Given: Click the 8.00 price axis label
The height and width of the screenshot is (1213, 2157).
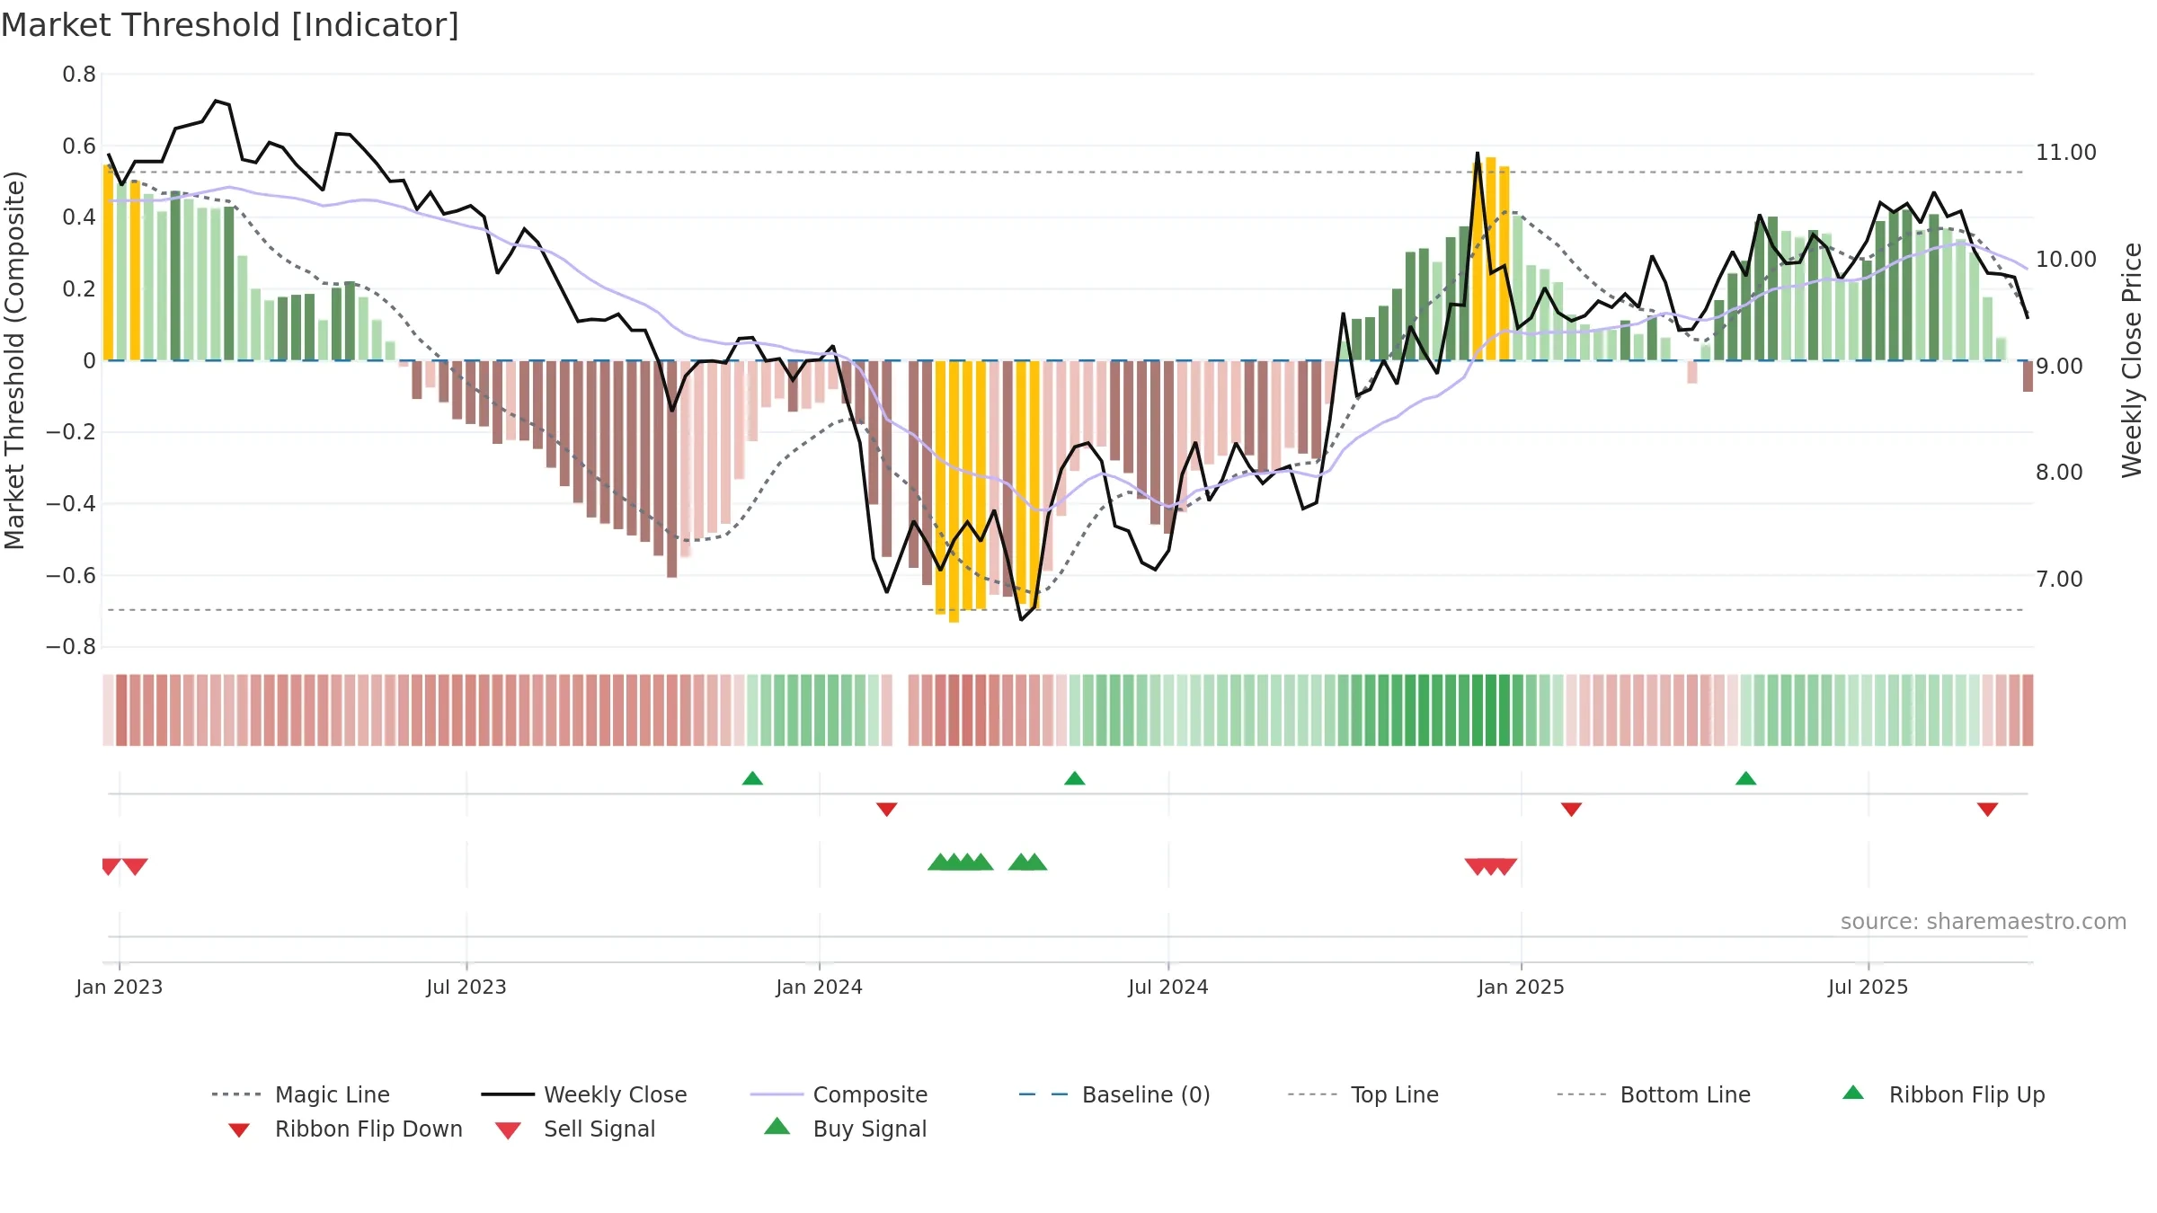Looking at the screenshot, I should 2059,473.
